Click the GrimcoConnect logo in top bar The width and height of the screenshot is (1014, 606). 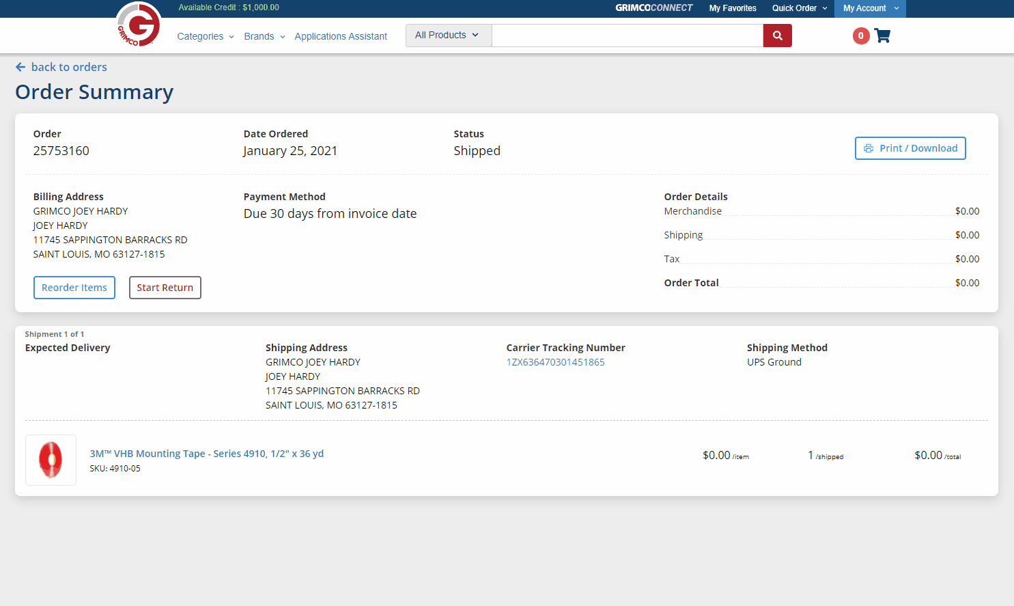click(653, 8)
